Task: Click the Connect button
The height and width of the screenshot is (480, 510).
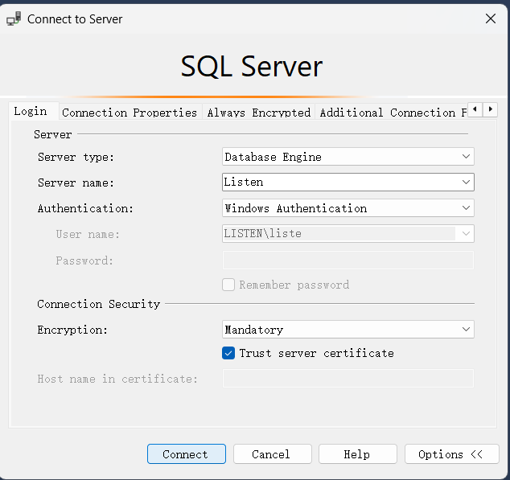Action: (x=187, y=454)
